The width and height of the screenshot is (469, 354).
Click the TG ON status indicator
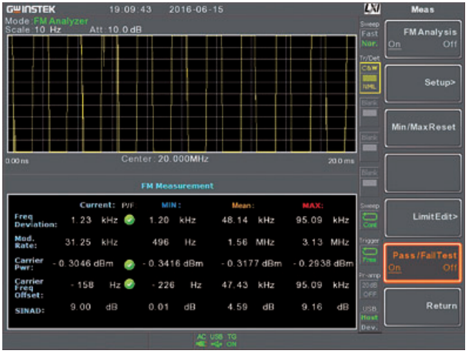[x=232, y=341]
